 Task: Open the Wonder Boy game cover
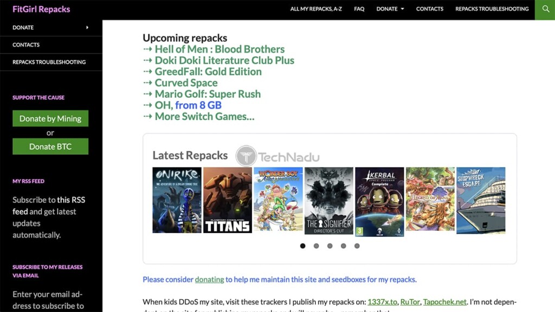click(278, 199)
